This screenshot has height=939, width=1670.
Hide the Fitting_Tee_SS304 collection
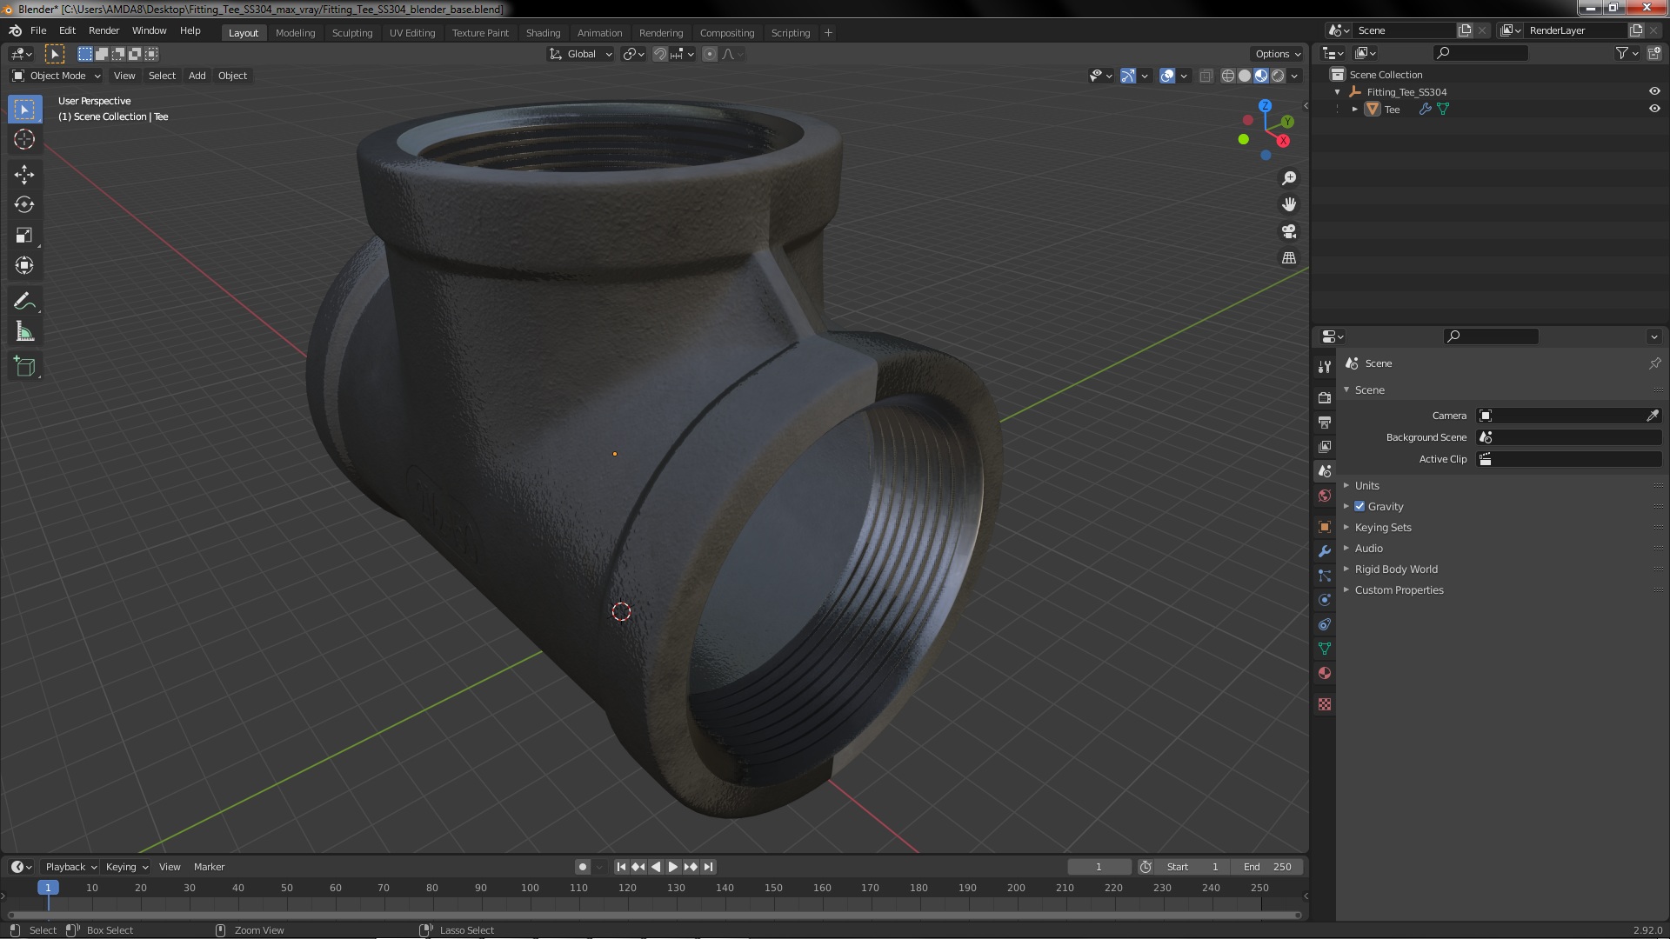[x=1654, y=92]
